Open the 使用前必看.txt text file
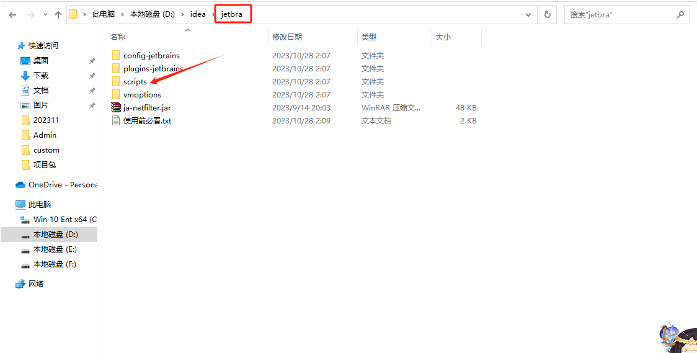This screenshot has height=353, width=697. click(x=147, y=121)
